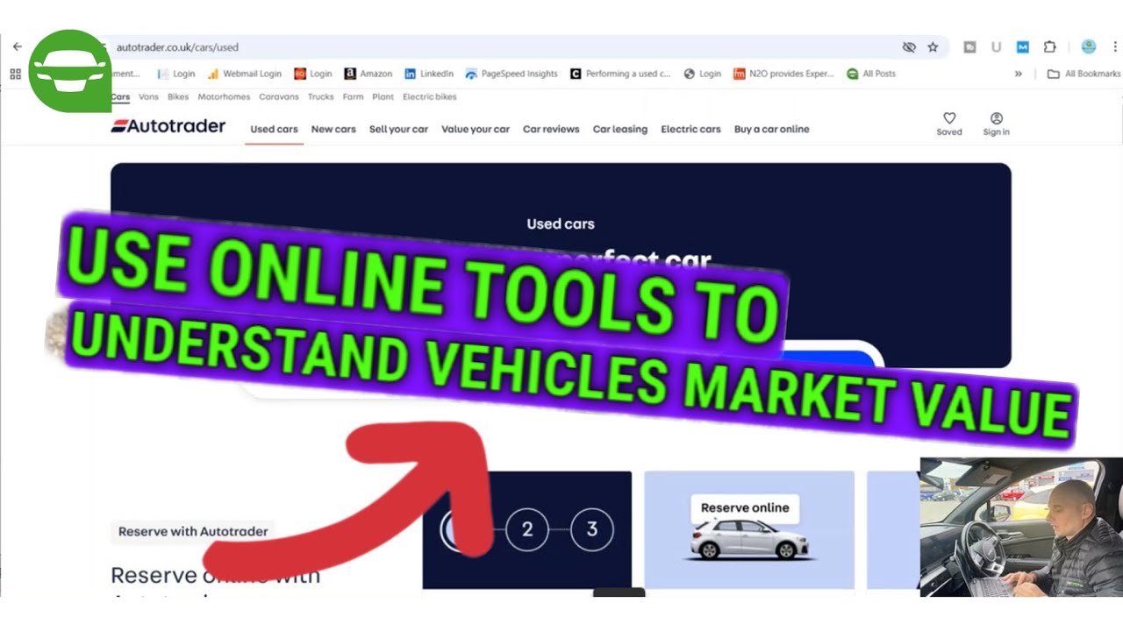This screenshot has width=1123, height=631.
Task: Click the U extension icon
Action: 996,47
